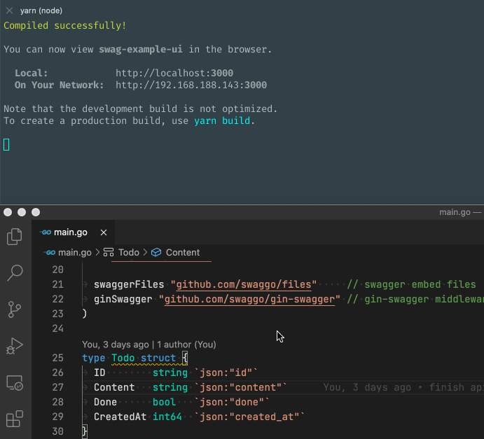The image size is (484, 439).
Task: Open the Search view in activity bar
Action: coord(15,273)
